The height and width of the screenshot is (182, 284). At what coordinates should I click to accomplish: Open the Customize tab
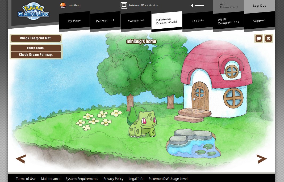[136, 21]
